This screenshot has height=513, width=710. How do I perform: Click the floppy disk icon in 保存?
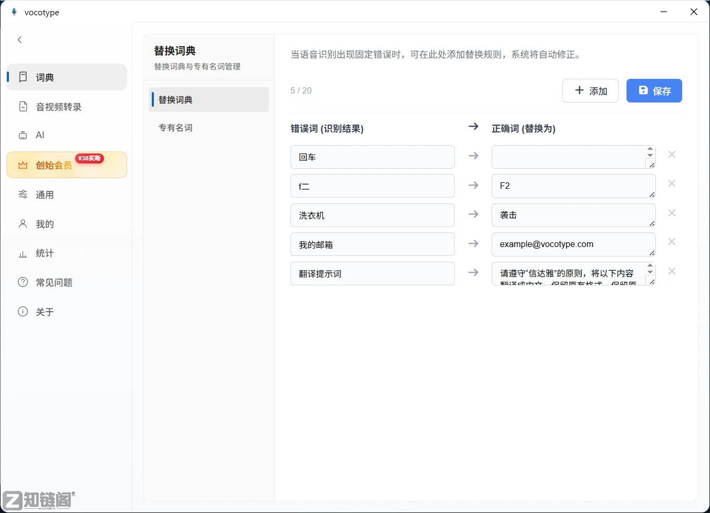643,90
